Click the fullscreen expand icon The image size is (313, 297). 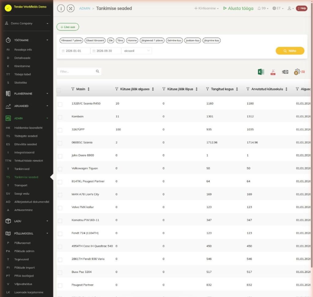click(x=71, y=8)
